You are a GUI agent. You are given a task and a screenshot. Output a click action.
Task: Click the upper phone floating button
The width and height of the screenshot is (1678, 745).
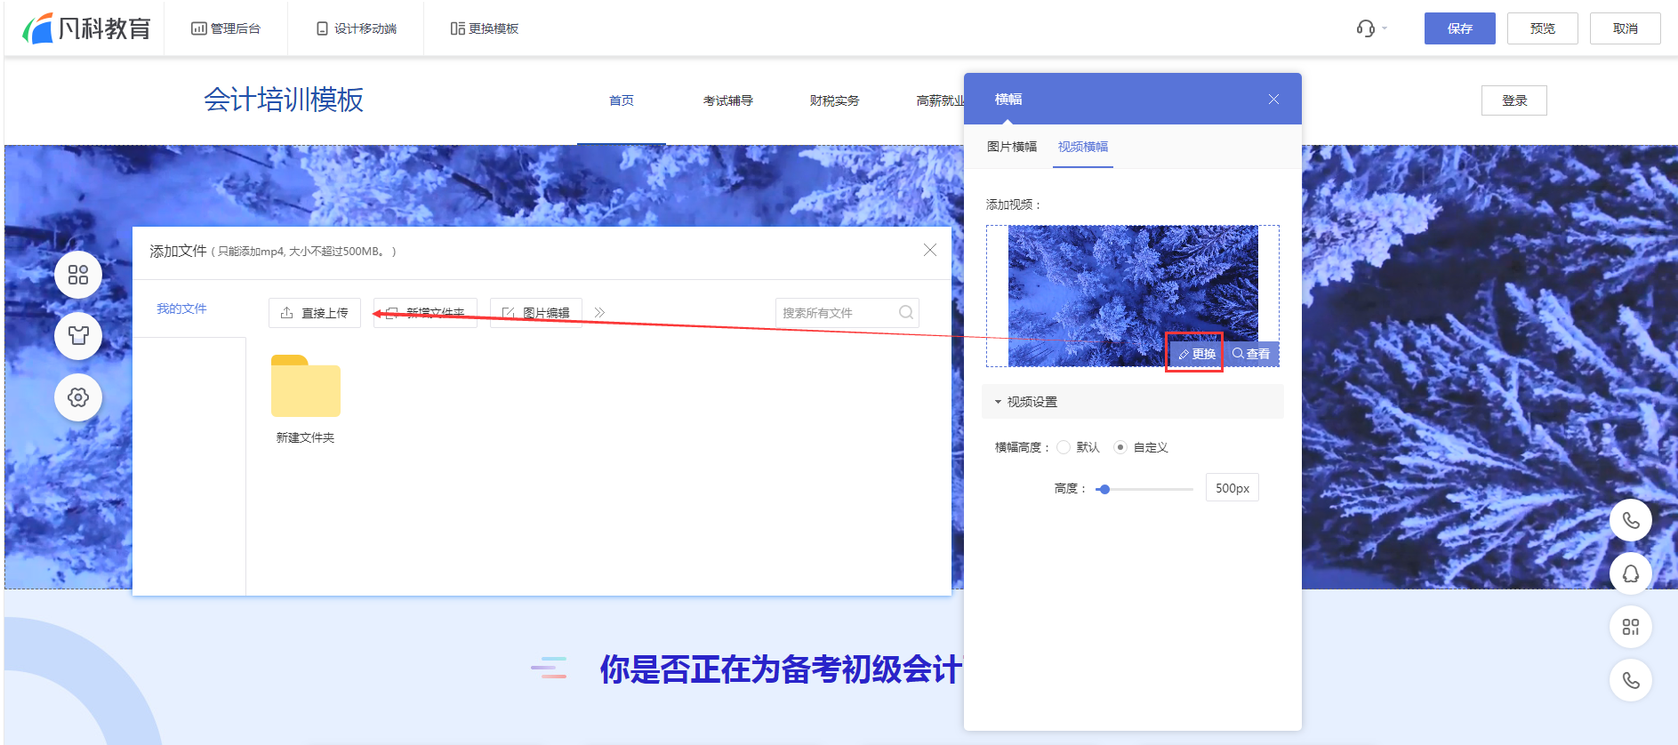(1631, 520)
